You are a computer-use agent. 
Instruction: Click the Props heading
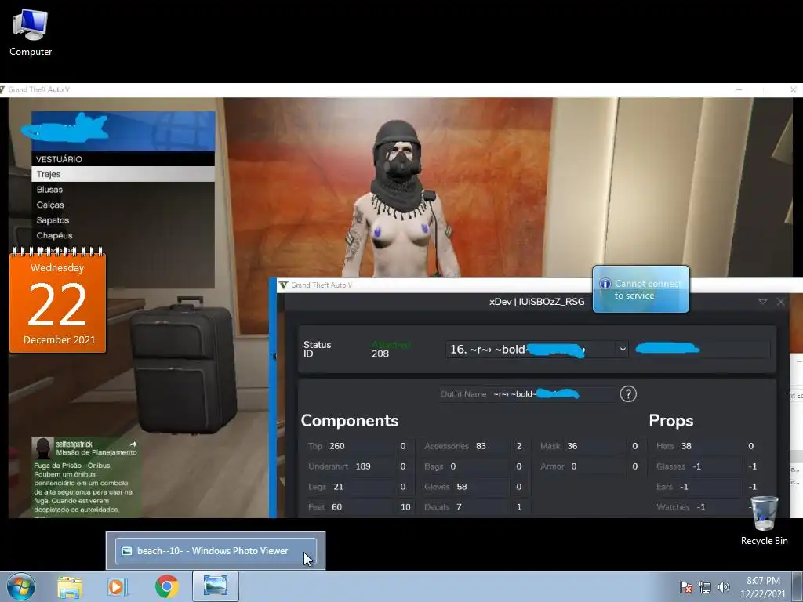point(671,420)
